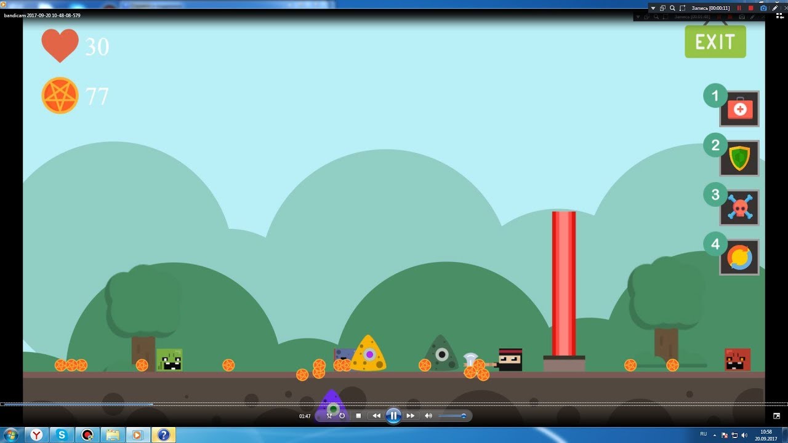Click the Show desktop button
The width and height of the screenshot is (788, 443).
[784, 435]
